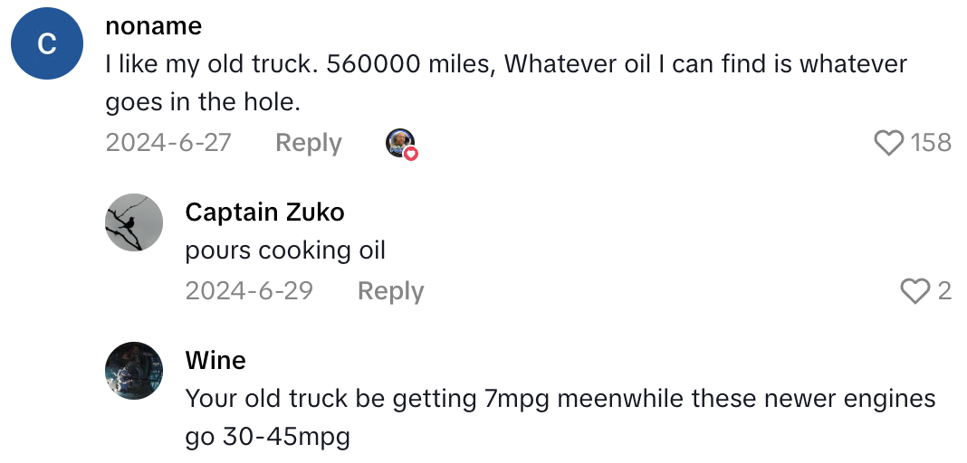Like Captain Zuko's reply with the heart
The height and width of the screenshot is (463, 967).
(915, 290)
